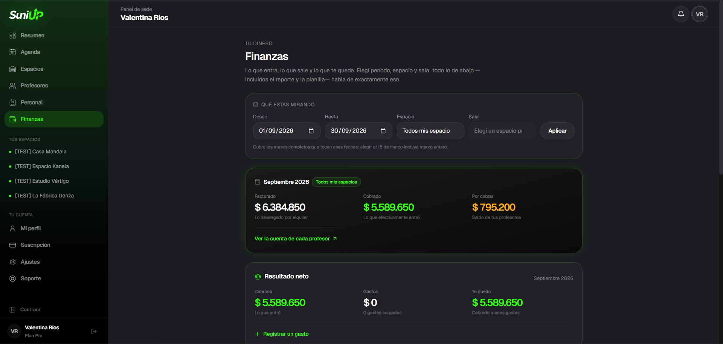
Task: Click the Ajustes gear icon
Action: coord(12,262)
